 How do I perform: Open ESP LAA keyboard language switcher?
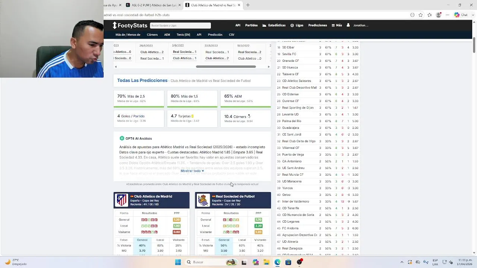click(435, 262)
